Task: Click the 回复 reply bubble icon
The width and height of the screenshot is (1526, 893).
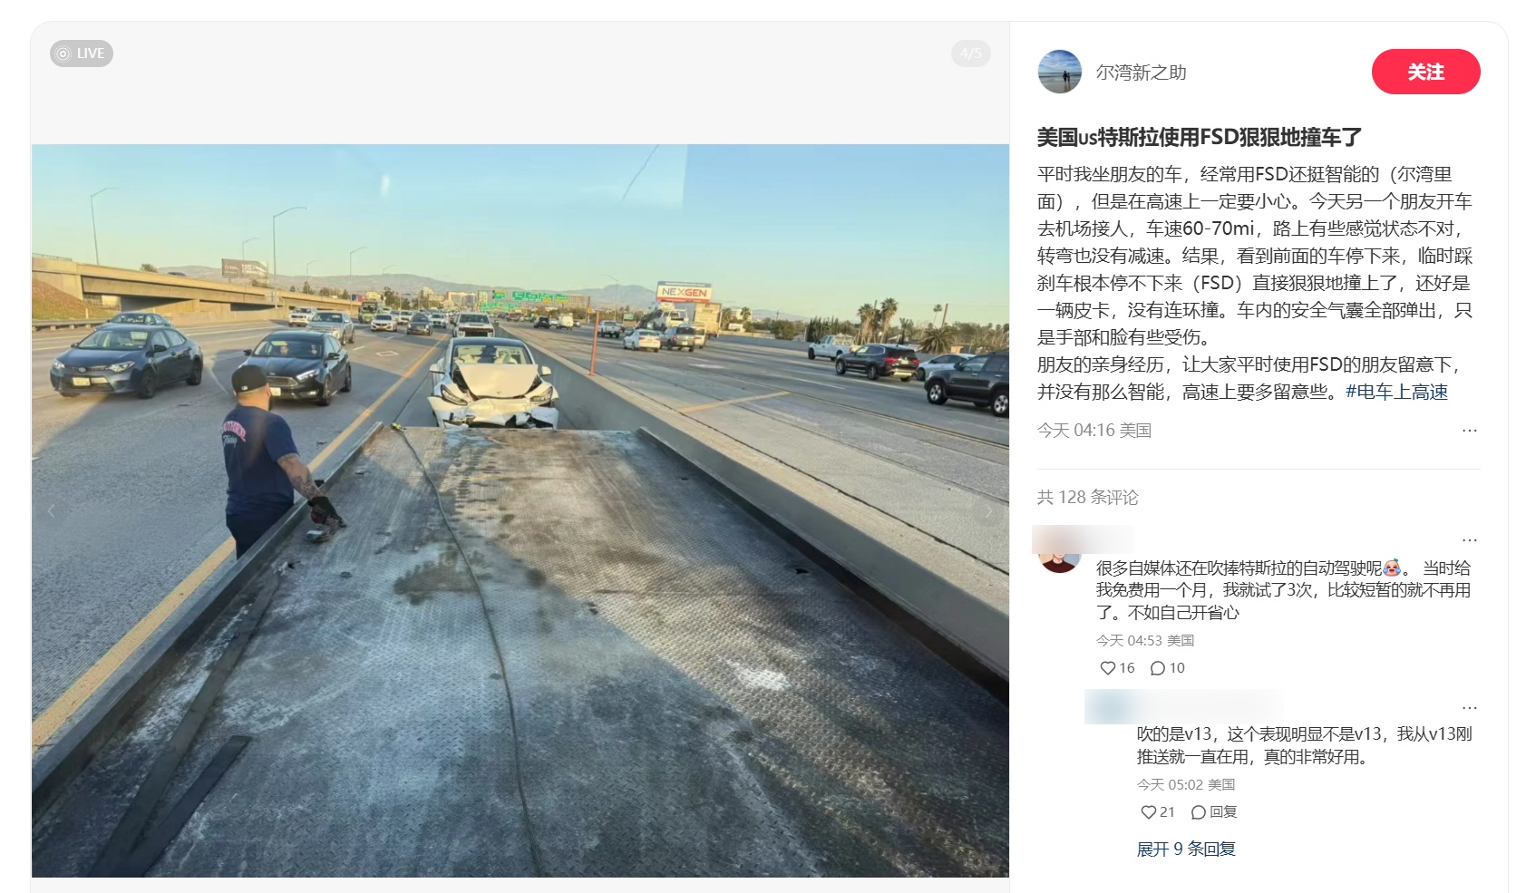Action: click(x=1199, y=812)
